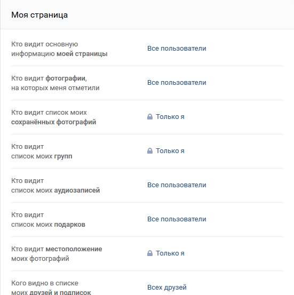Change 'Все пользователи' setting for audio recordings
Viewport: 294px width, 295px height.
(x=177, y=185)
